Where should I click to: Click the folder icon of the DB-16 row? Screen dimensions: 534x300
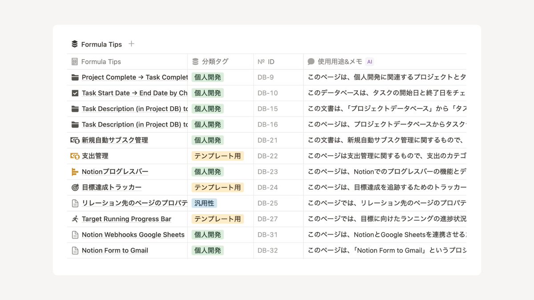point(75,124)
